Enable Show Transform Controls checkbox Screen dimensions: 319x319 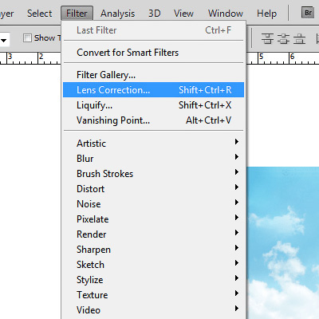(x=27, y=38)
